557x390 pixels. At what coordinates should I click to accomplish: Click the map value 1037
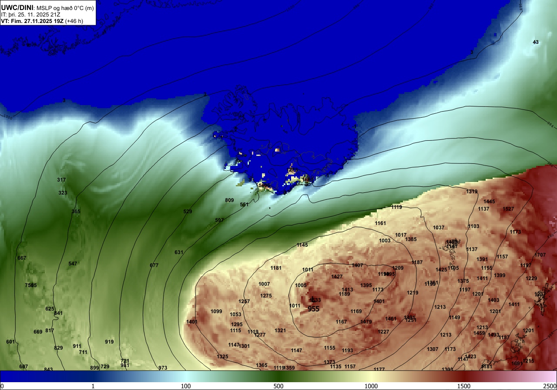click(x=439, y=228)
